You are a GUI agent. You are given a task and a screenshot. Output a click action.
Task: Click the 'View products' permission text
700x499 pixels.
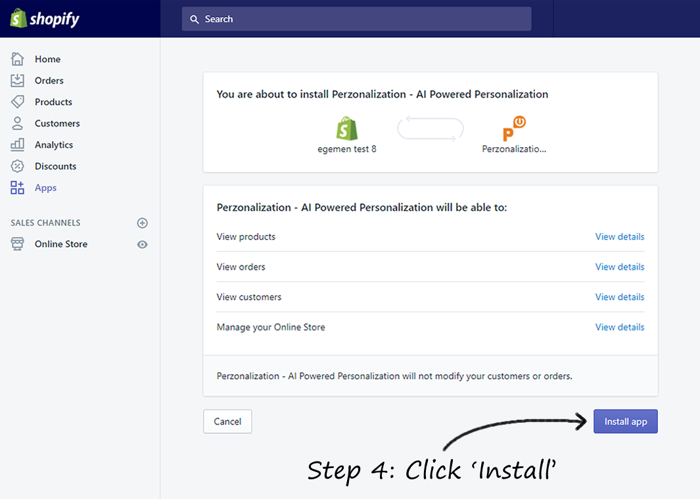tap(246, 237)
